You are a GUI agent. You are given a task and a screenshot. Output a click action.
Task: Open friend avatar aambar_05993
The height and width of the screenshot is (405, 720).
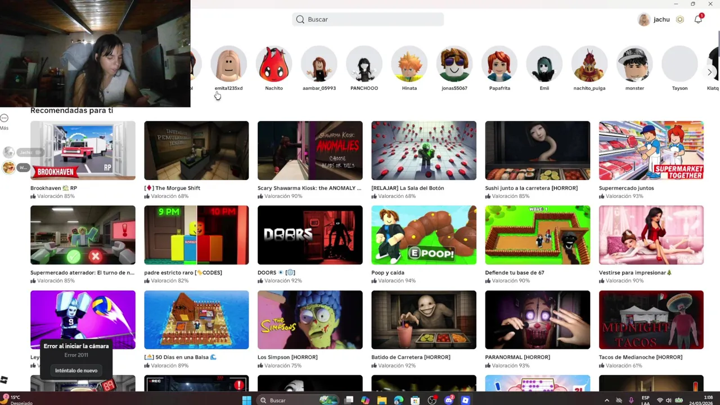click(x=319, y=64)
